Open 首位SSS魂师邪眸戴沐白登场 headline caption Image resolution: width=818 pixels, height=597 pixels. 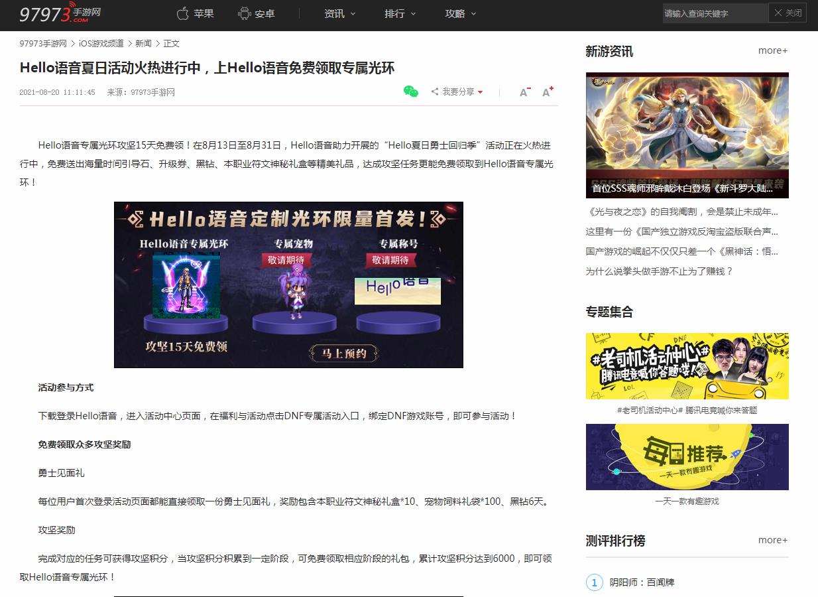pyautogui.click(x=683, y=188)
